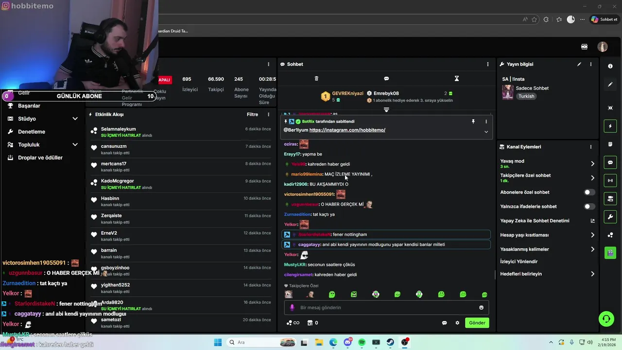Click the MOD icon in top bar
The width and height of the screenshot is (622, 350).
point(585,47)
